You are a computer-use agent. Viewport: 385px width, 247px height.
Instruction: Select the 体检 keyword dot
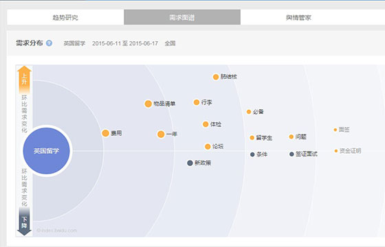[x=206, y=124]
